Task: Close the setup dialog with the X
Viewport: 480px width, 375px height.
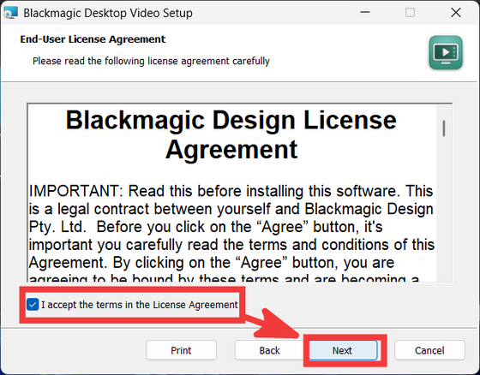Action: (456, 13)
